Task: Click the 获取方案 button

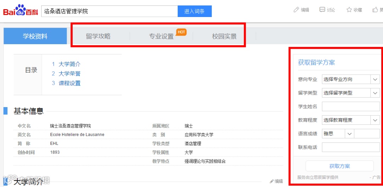Action: (x=339, y=166)
